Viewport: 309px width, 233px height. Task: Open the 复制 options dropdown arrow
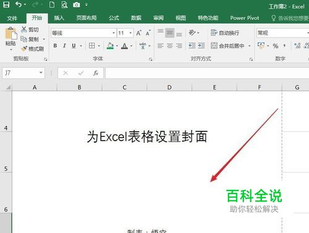pos(44,39)
